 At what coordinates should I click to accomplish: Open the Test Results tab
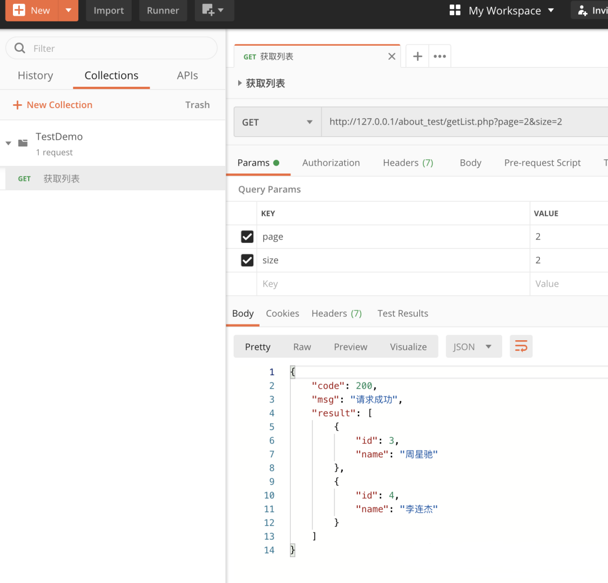point(403,313)
